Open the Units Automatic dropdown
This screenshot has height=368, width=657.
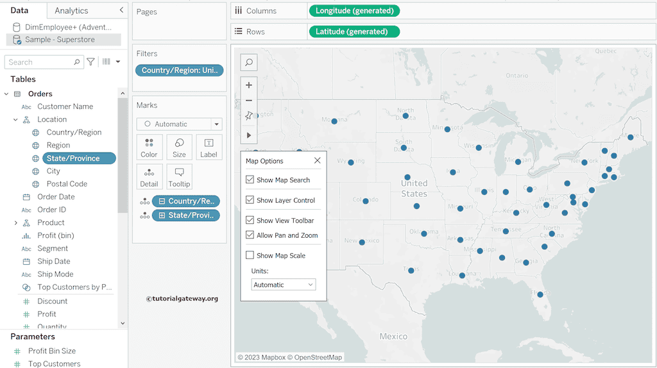283,285
